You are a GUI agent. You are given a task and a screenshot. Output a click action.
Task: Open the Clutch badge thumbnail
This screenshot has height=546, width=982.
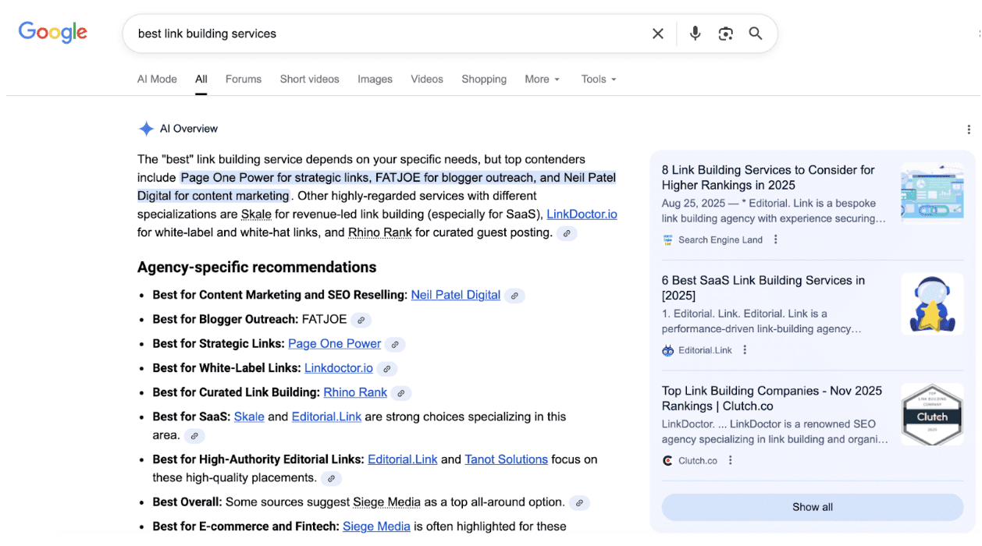point(931,414)
